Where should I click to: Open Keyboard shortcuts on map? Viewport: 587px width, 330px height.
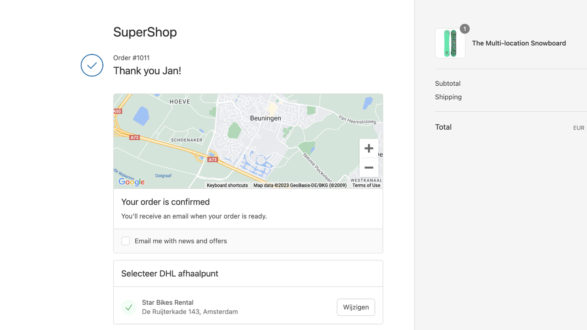click(x=227, y=185)
